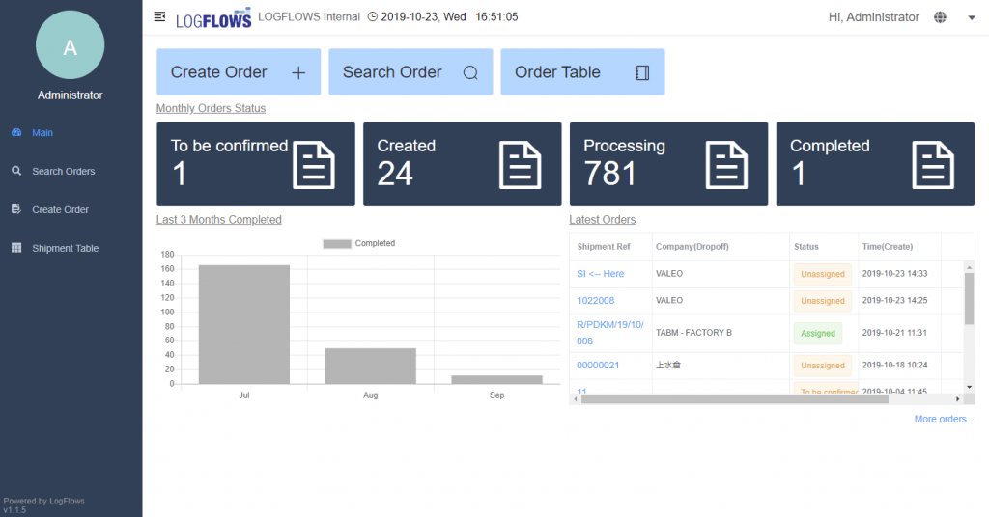Open the Processing orders card
Image resolution: width=989 pixels, height=517 pixels.
[668, 164]
